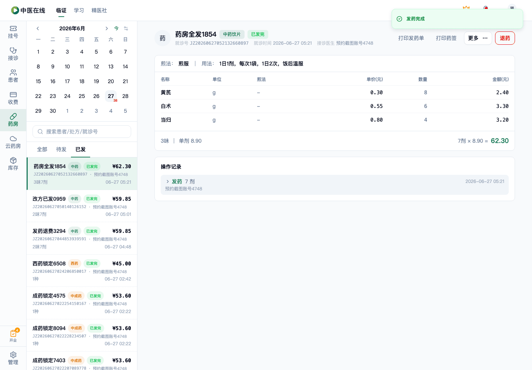Open the 改方已发0959 list entry
This screenshot has height=370, width=532.
pos(82,206)
